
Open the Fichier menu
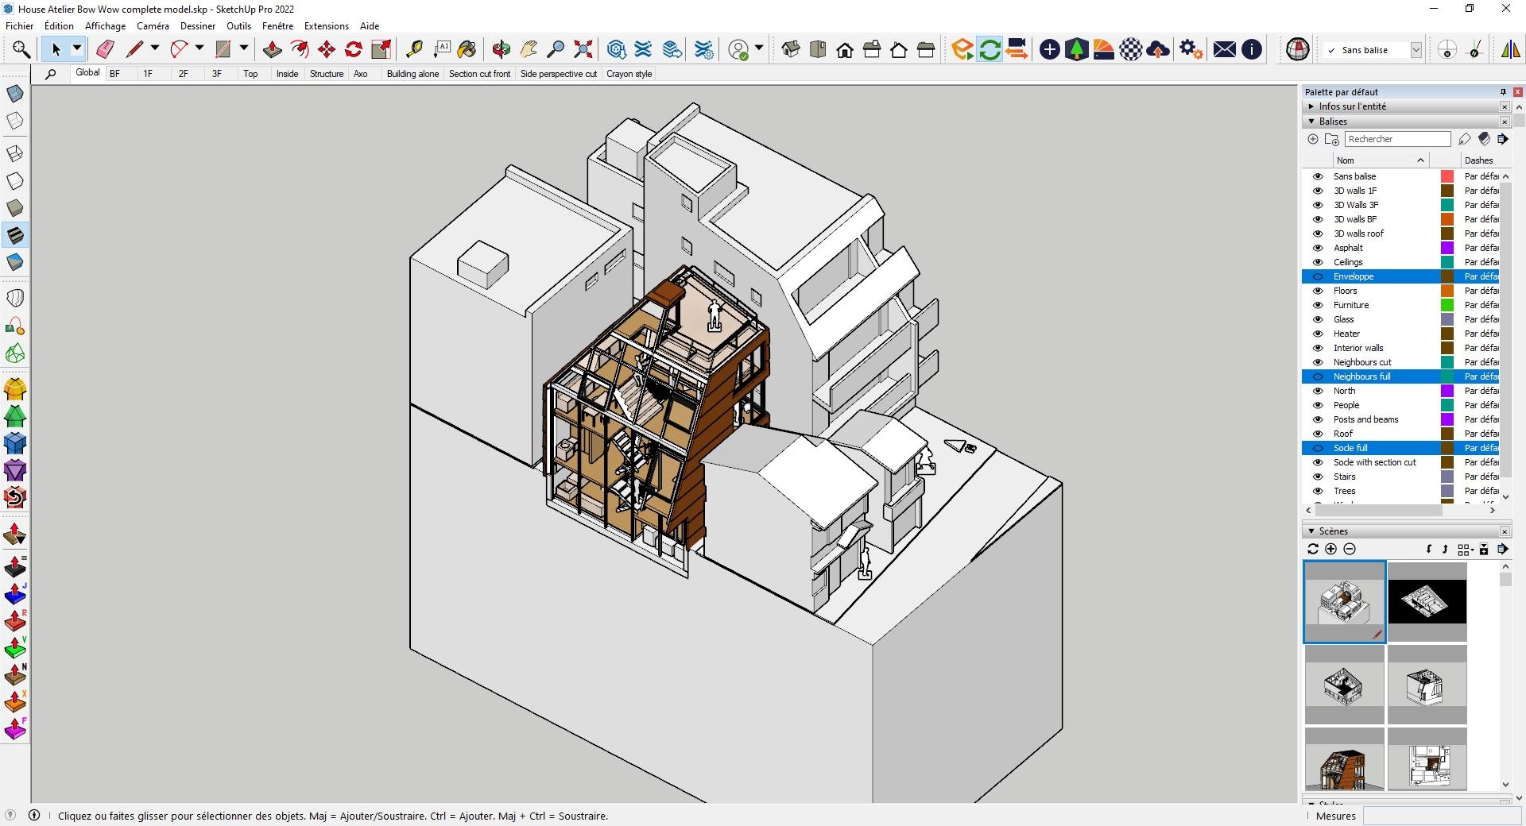coord(20,26)
